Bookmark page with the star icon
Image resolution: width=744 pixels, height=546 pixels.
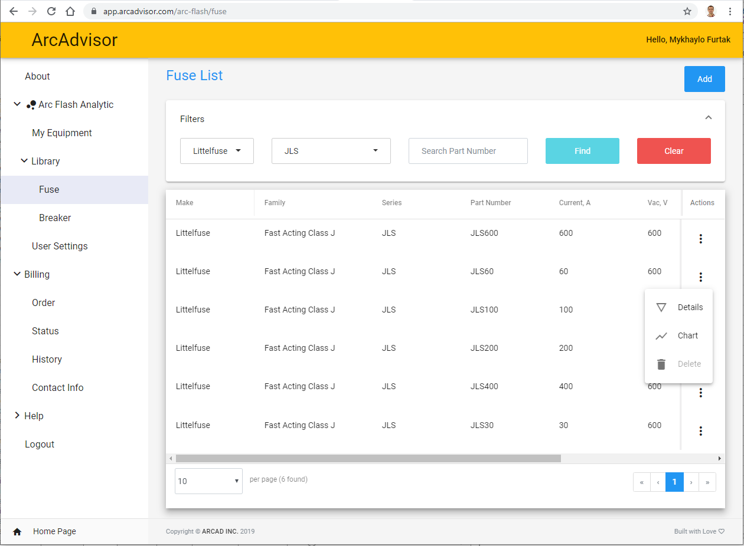687,11
